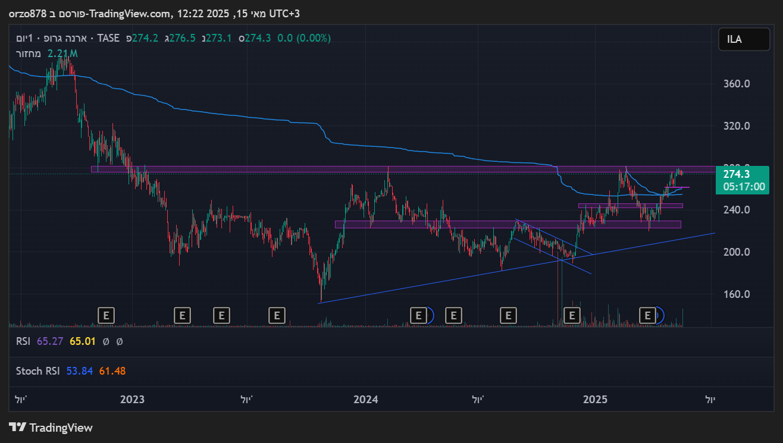Click the rightmost earnings E marker
Image resolution: width=783 pixels, height=443 pixels.
(647, 315)
